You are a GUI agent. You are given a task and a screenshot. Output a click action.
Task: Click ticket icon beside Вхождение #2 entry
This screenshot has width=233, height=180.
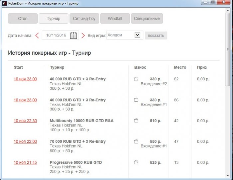136,79
